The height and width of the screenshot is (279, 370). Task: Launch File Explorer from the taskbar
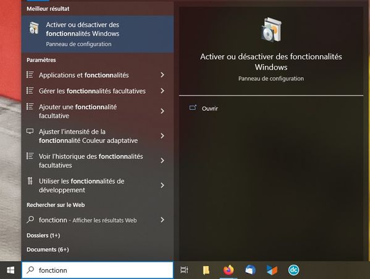(206, 270)
